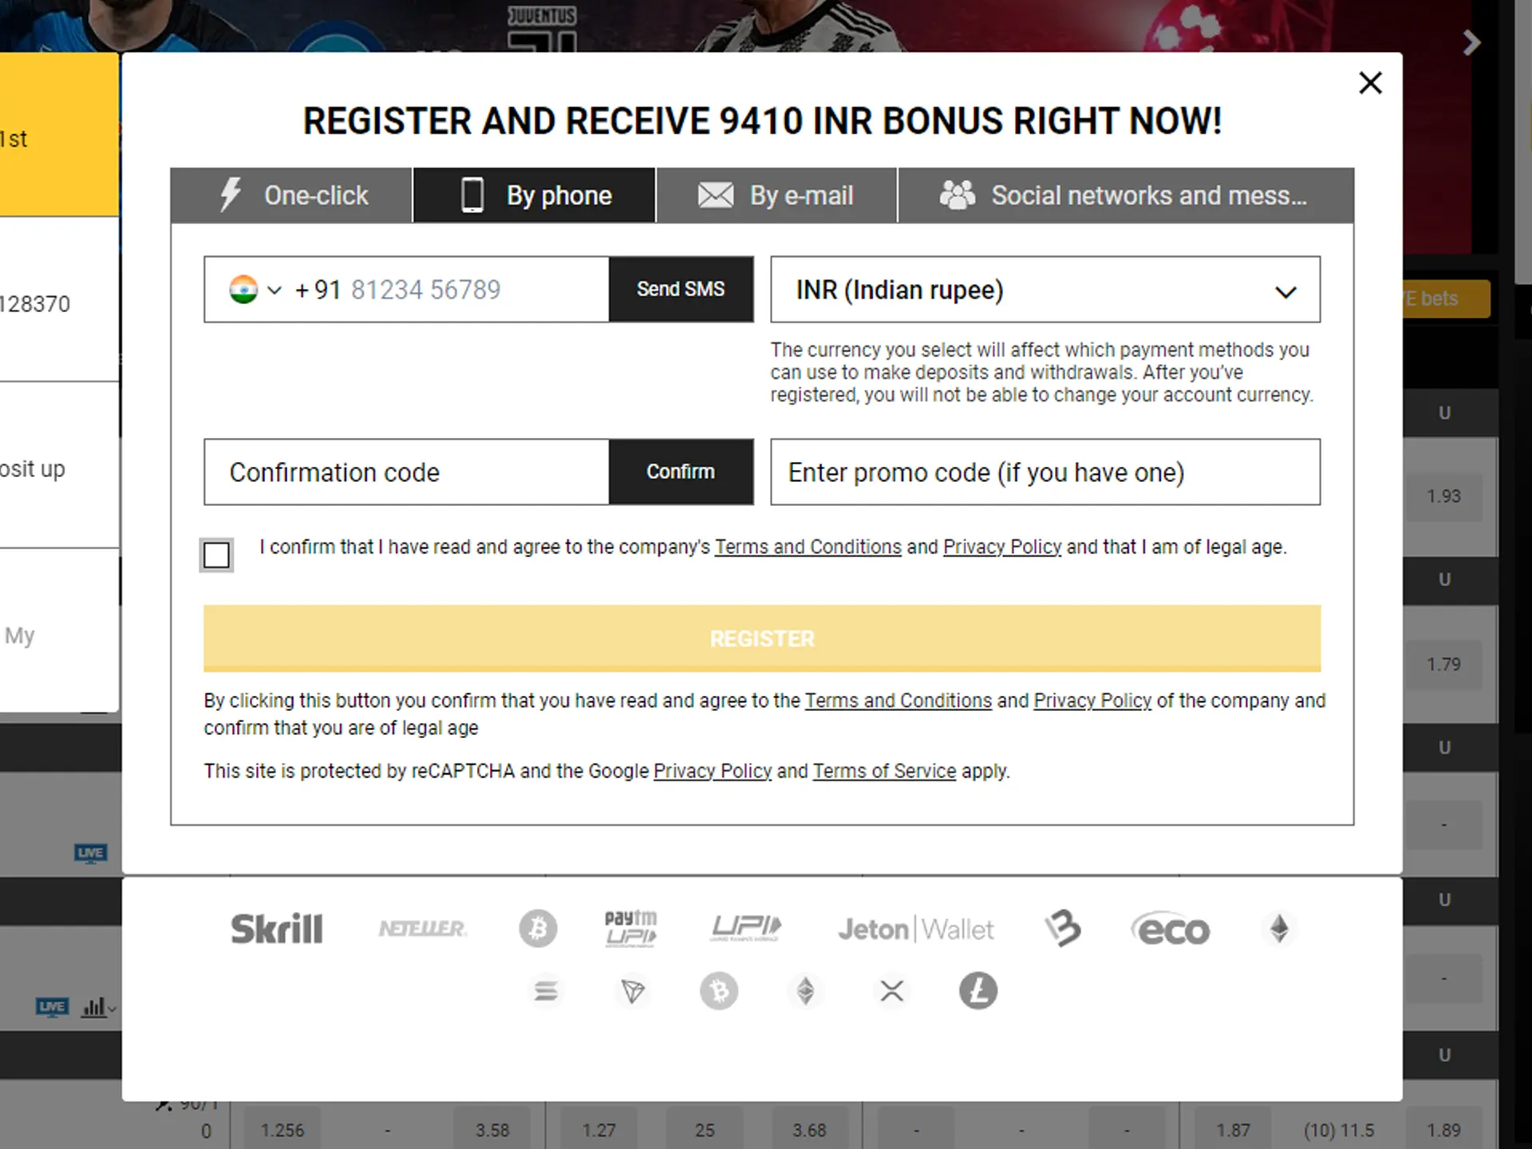Click the Litecoin payment icon

pos(977,991)
